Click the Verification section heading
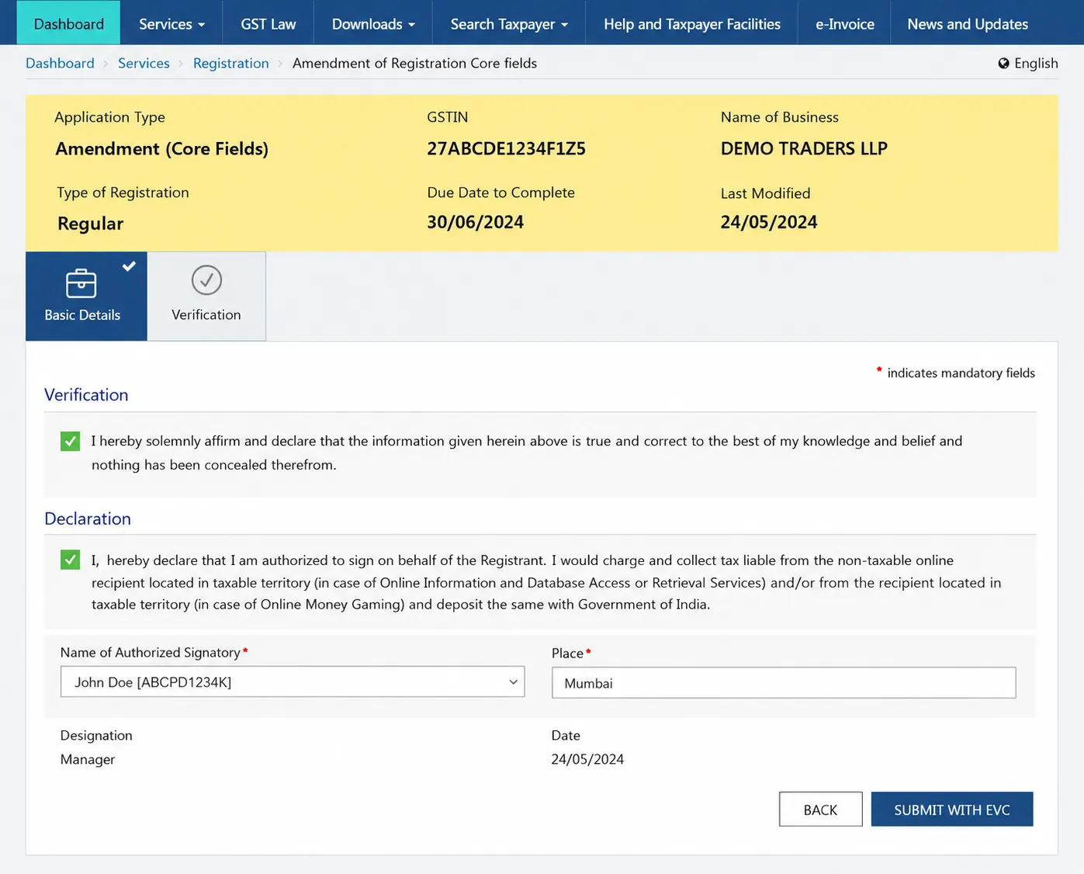Screen dimensions: 1084x874 point(86,394)
